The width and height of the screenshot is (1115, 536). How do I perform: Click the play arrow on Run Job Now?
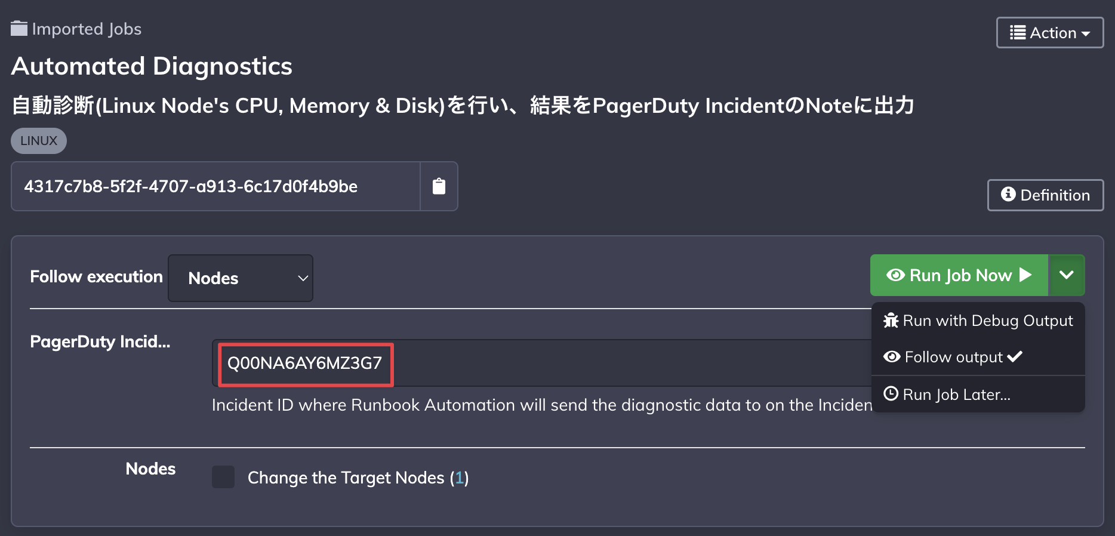point(1025,275)
